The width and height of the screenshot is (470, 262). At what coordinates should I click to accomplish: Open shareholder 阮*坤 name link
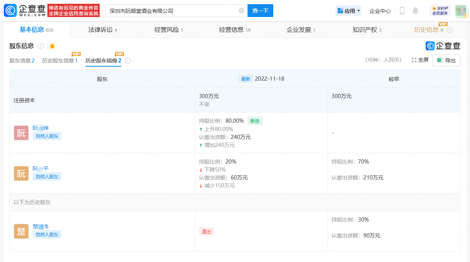(x=41, y=128)
